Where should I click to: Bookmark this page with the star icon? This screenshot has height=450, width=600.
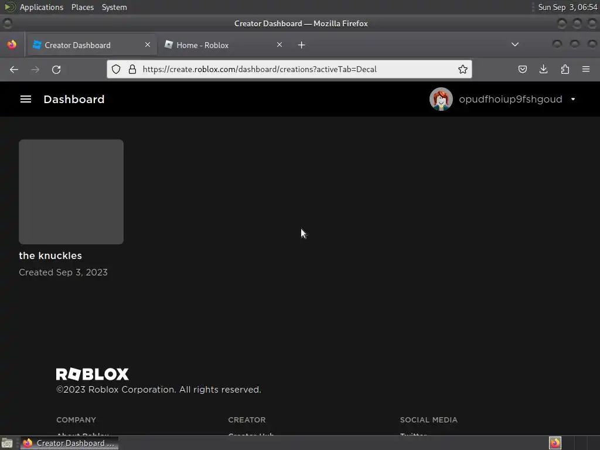[463, 69]
